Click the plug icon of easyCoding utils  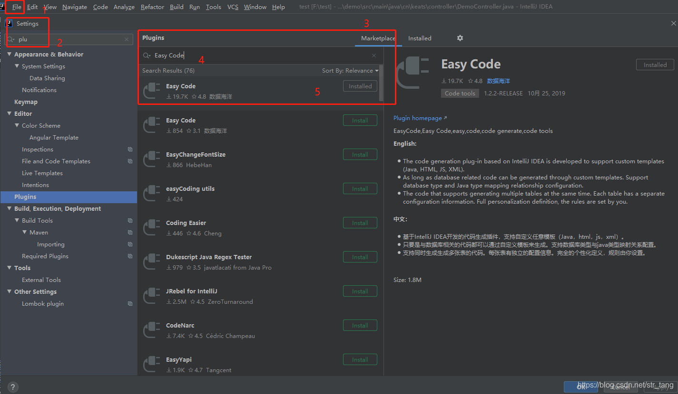[152, 193]
